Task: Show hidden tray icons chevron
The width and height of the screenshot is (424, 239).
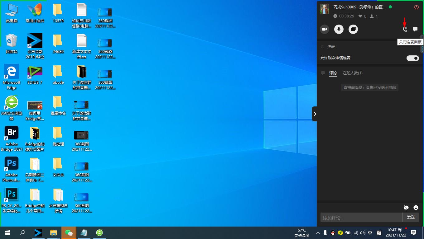Action: pos(318,233)
